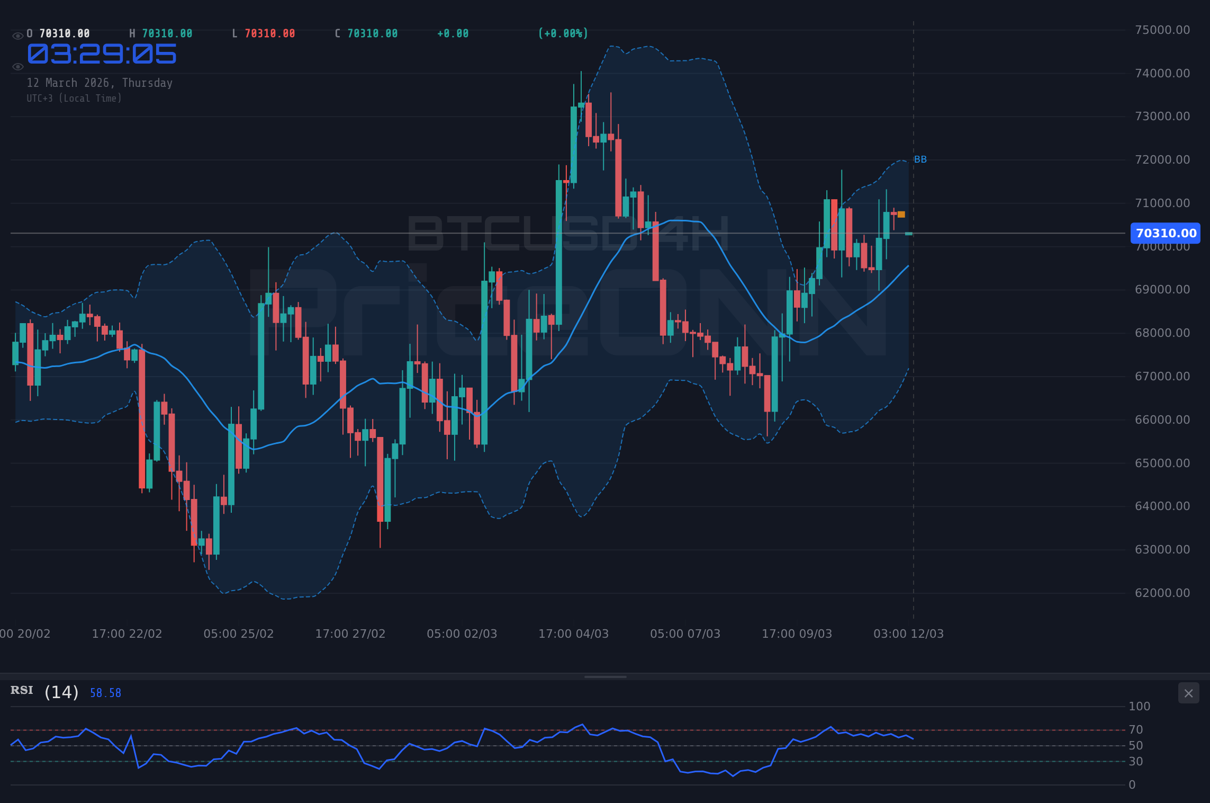This screenshot has height=803, width=1210.
Task: Click the RSI period (14) label
Action: point(61,692)
